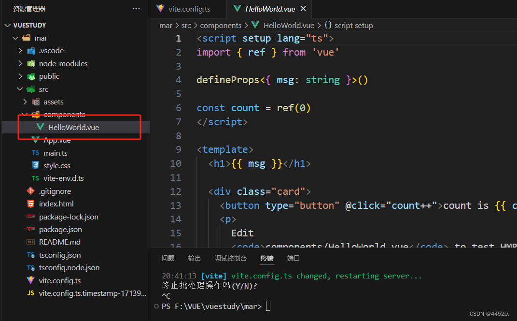Click the npm icon next to package.json
The height and width of the screenshot is (321, 517).
[x=30, y=229]
